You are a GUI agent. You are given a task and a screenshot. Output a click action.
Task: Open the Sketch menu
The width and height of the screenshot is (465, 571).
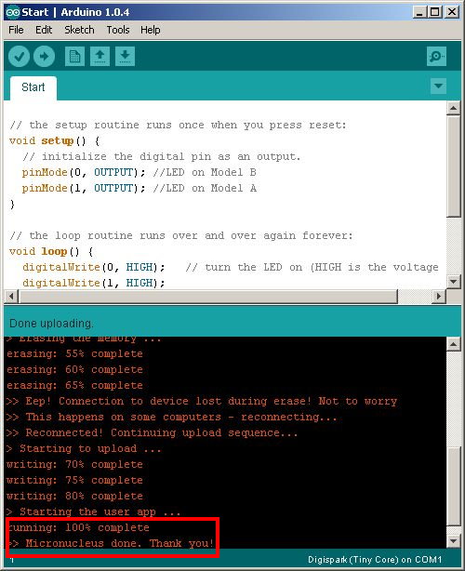pyautogui.click(x=79, y=30)
